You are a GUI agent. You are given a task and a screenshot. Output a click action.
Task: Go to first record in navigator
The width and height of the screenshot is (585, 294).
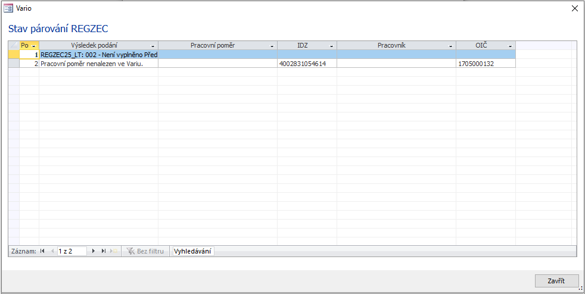(42, 251)
